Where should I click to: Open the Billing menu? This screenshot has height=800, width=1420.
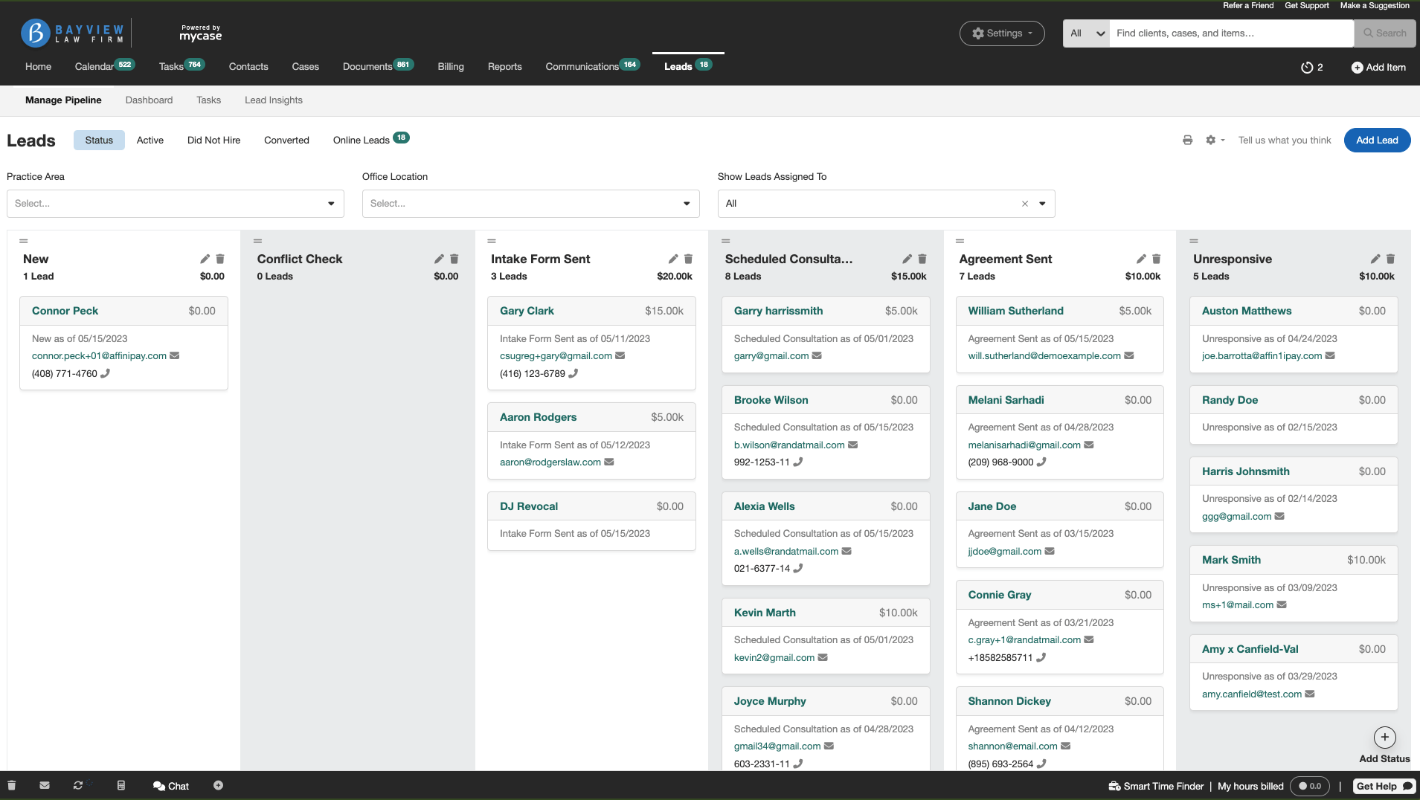click(x=451, y=66)
